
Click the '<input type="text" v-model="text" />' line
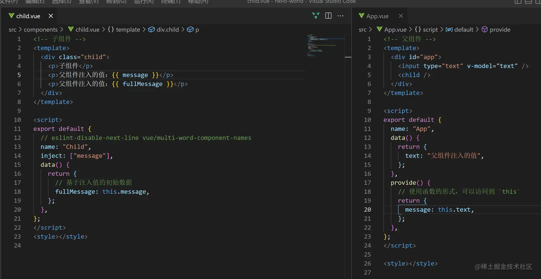coord(463,66)
